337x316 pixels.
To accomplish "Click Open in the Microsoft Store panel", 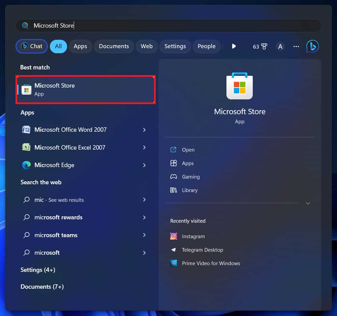I will click(x=188, y=150).
